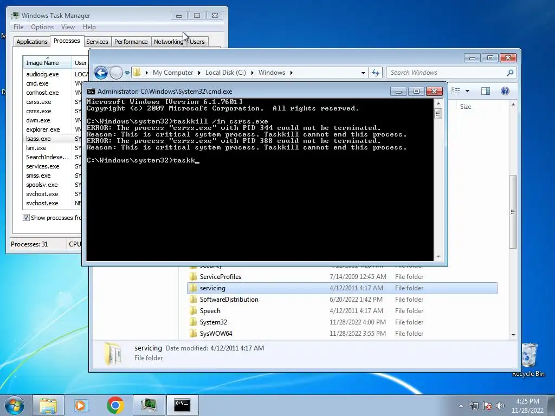555x416 pixels.
Task: Click the Explorer scroll down arrow
Action: (x=513, y=335)
